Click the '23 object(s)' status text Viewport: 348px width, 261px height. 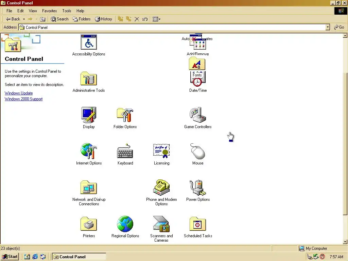(10, 248)
